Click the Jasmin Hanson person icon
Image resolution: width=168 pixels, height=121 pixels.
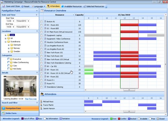pos(41,108)
